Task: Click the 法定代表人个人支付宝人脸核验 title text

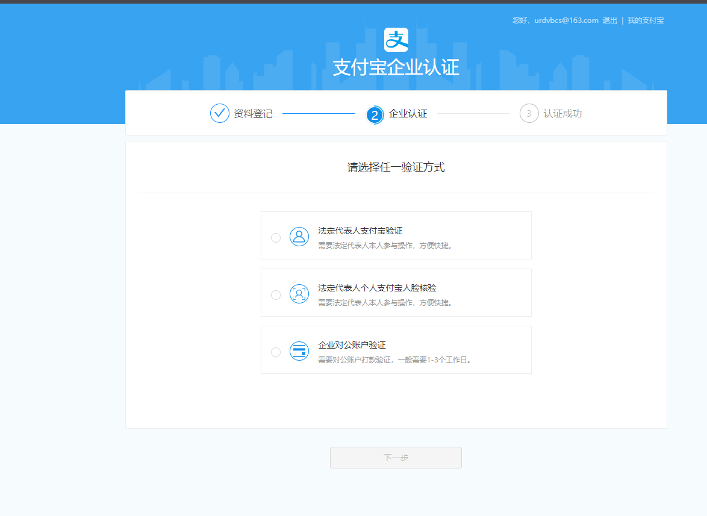Action: coord(378,288)
